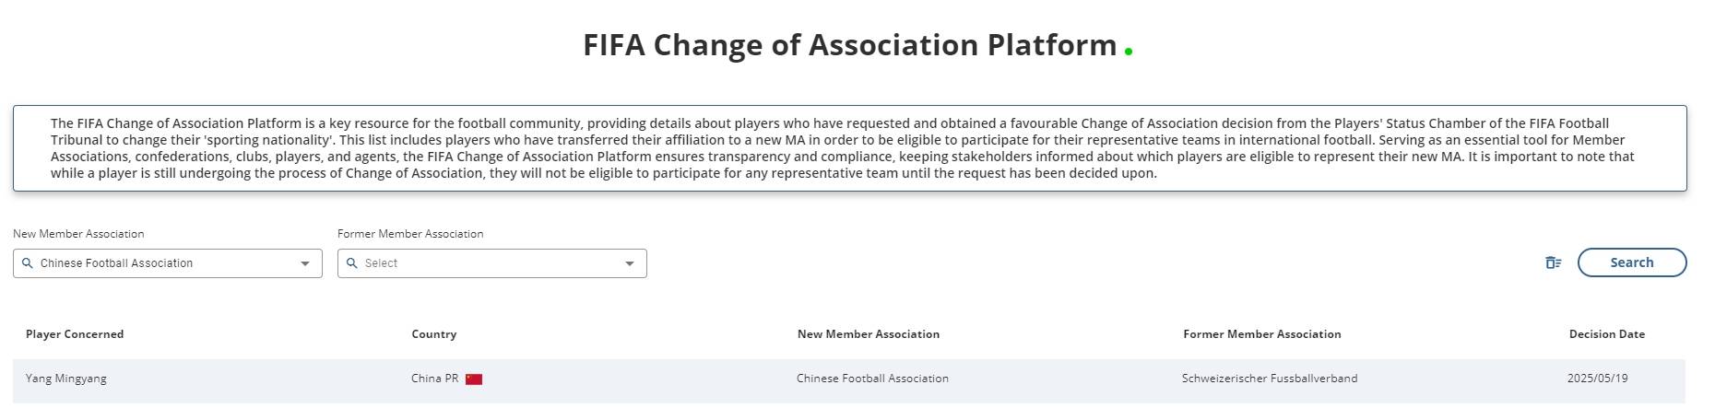The image size is (1715, 408).
Task: Click the Former Member Association column header
Action: [1262, 334]
